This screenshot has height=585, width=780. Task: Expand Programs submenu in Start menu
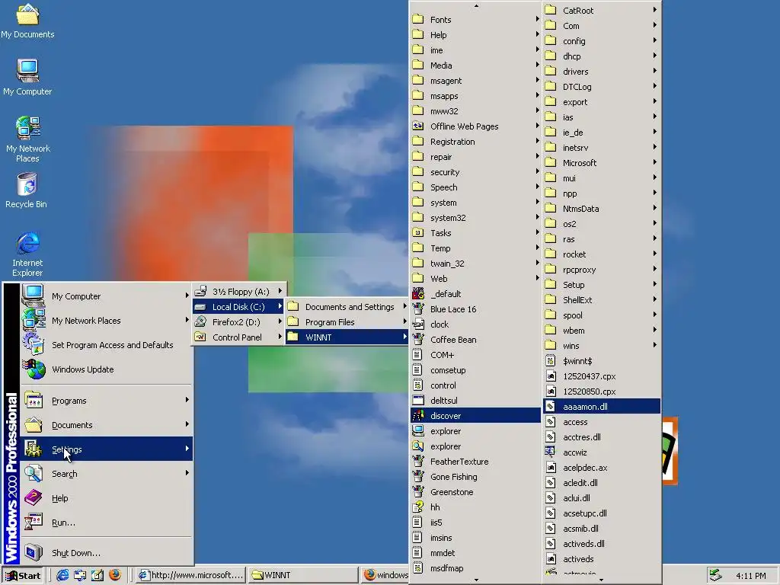coord(107,401)
